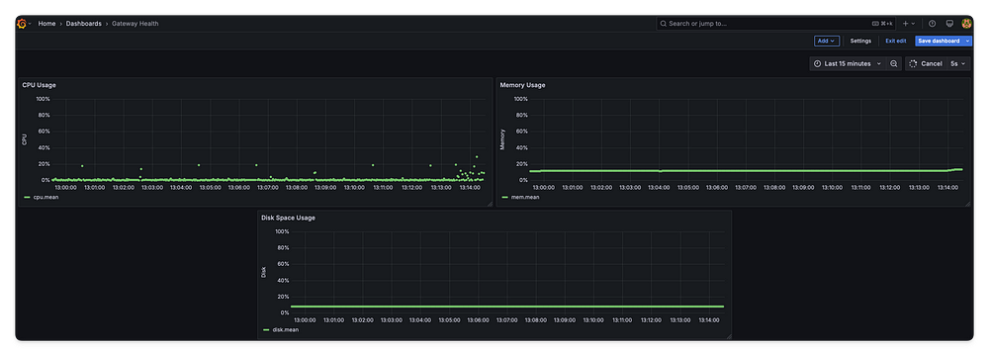Image resolution: width=989 pixels, height=356 pixels.
Task: Expand the Save dashboard options arrow
Action: click(968, 41)
